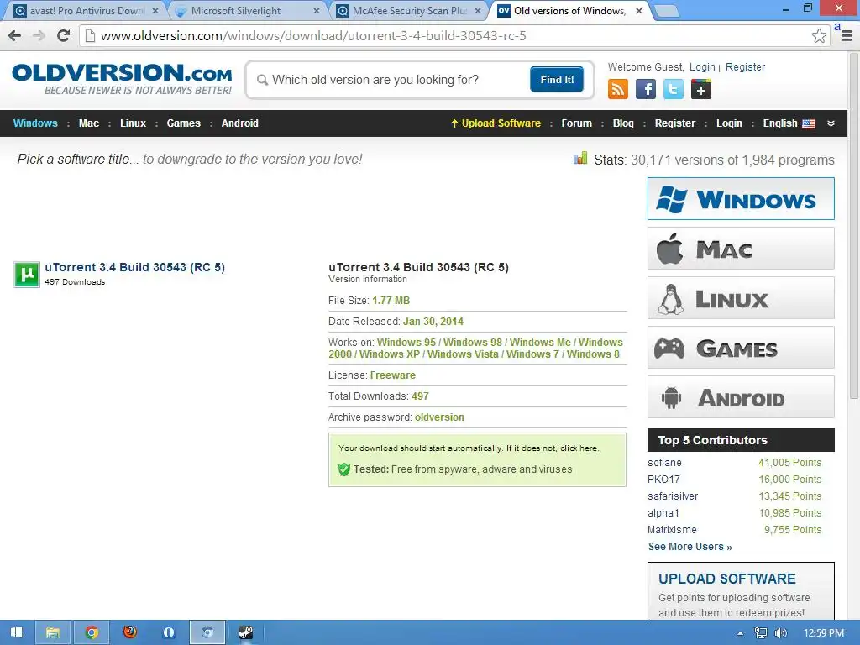The height and width of the screenshot is (645, 860).
Task: Open Games in the navigation bar
Action: (184, 123)
